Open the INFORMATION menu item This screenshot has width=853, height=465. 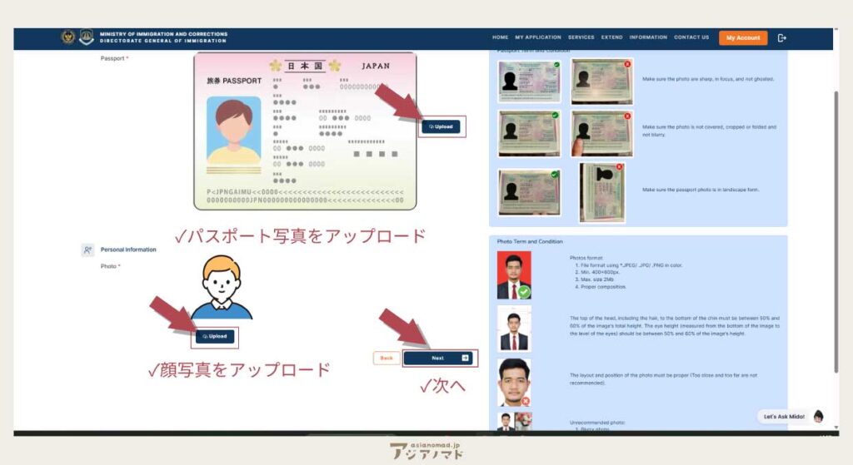648,37
